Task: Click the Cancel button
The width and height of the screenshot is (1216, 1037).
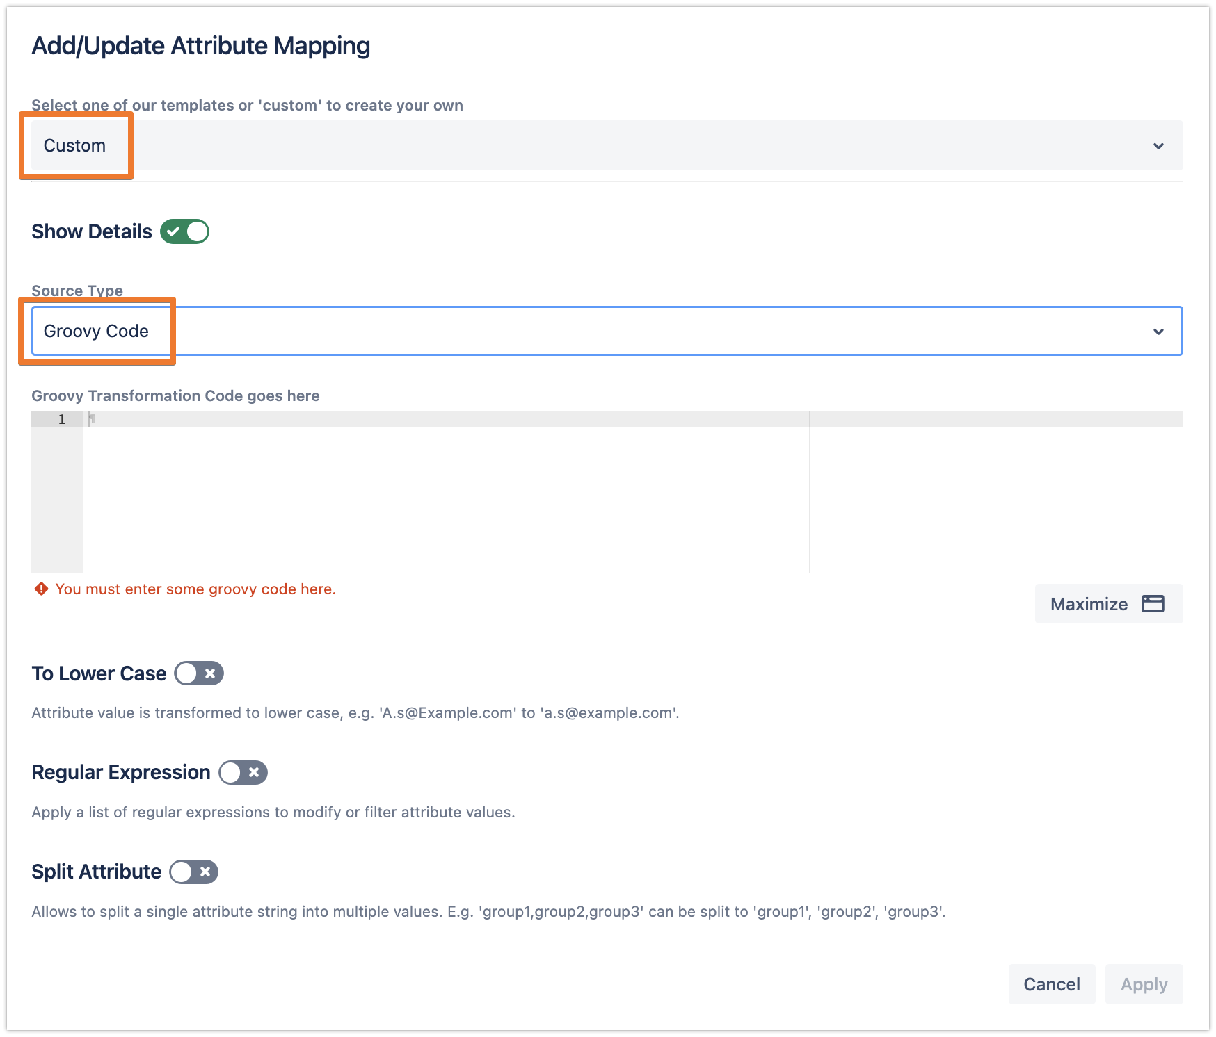Action: click(x=1051, y=984)
